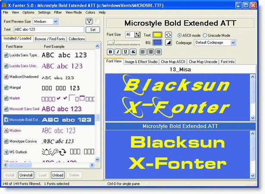Open the Font Size spinner control
Image resolution: width=265 pixels, height=194 pixels.
pyautogui.click(x=137, y=34)
